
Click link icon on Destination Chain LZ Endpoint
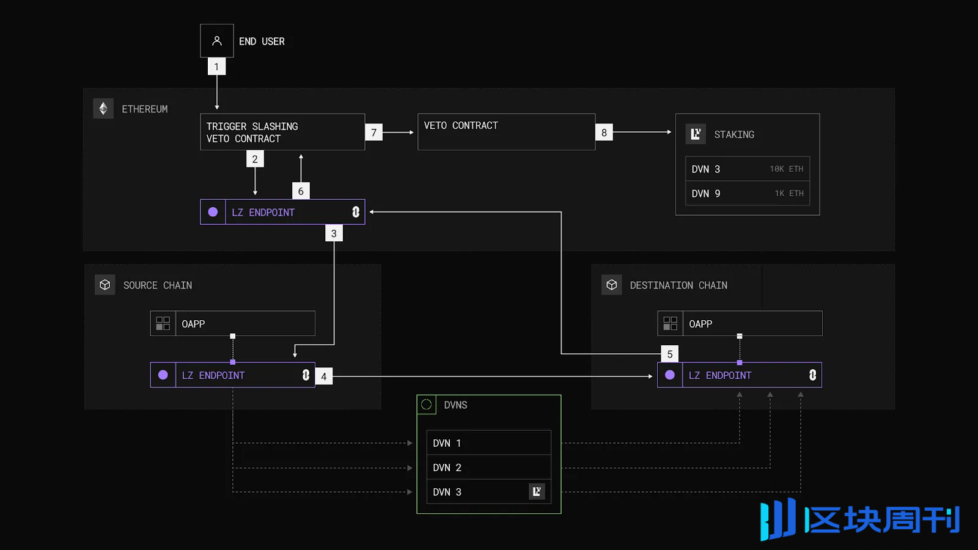pos(812,375)
